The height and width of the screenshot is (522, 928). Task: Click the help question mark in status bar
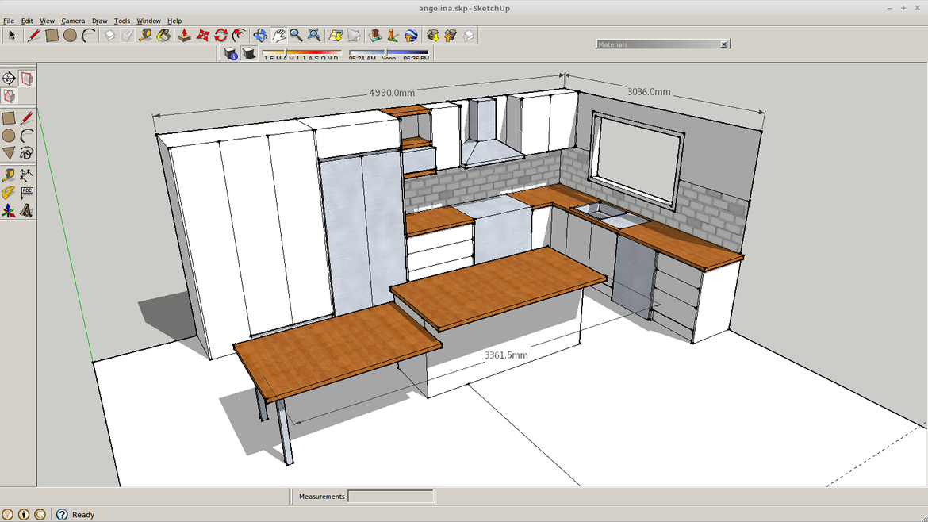click(x=62, y=514)
